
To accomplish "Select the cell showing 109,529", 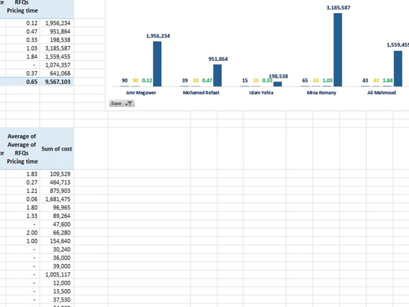I will (57, 174).
